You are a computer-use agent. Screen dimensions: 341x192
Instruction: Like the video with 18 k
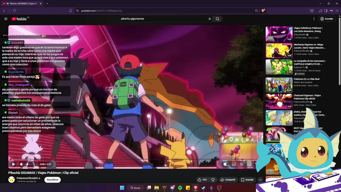coord(202,180)
